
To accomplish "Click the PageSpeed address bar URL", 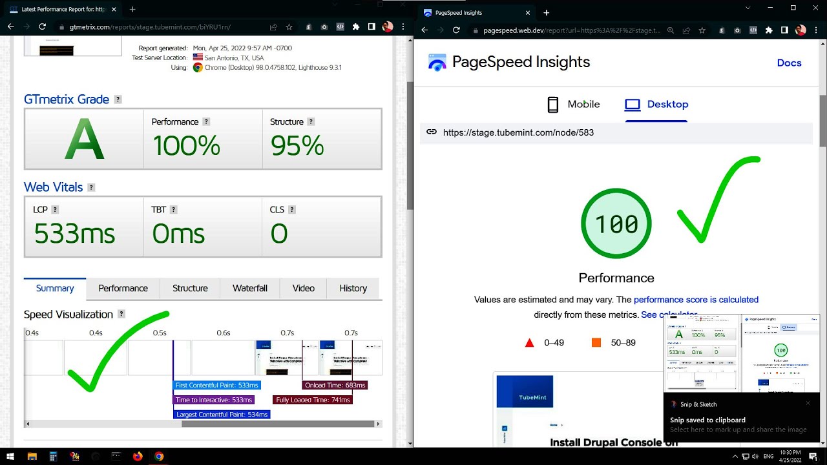I will (572, 30).
